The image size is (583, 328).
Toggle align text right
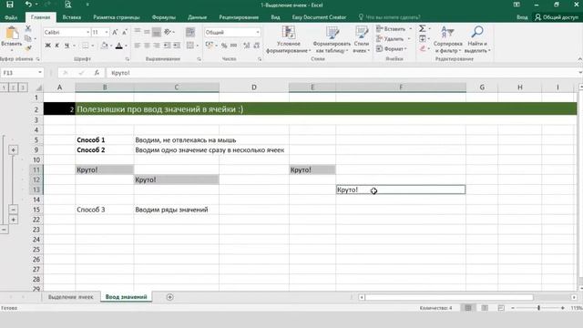(157, 46)
